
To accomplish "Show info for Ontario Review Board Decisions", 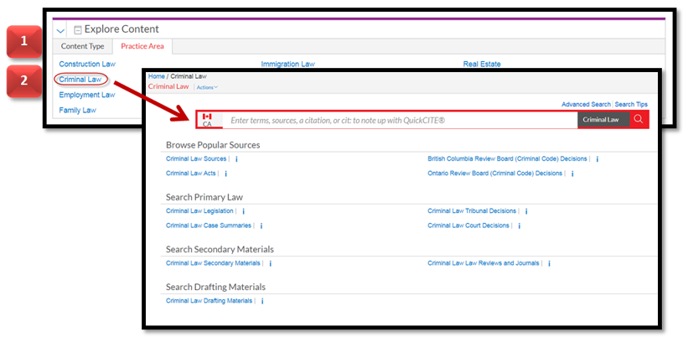I will click(x=572, y=174).
